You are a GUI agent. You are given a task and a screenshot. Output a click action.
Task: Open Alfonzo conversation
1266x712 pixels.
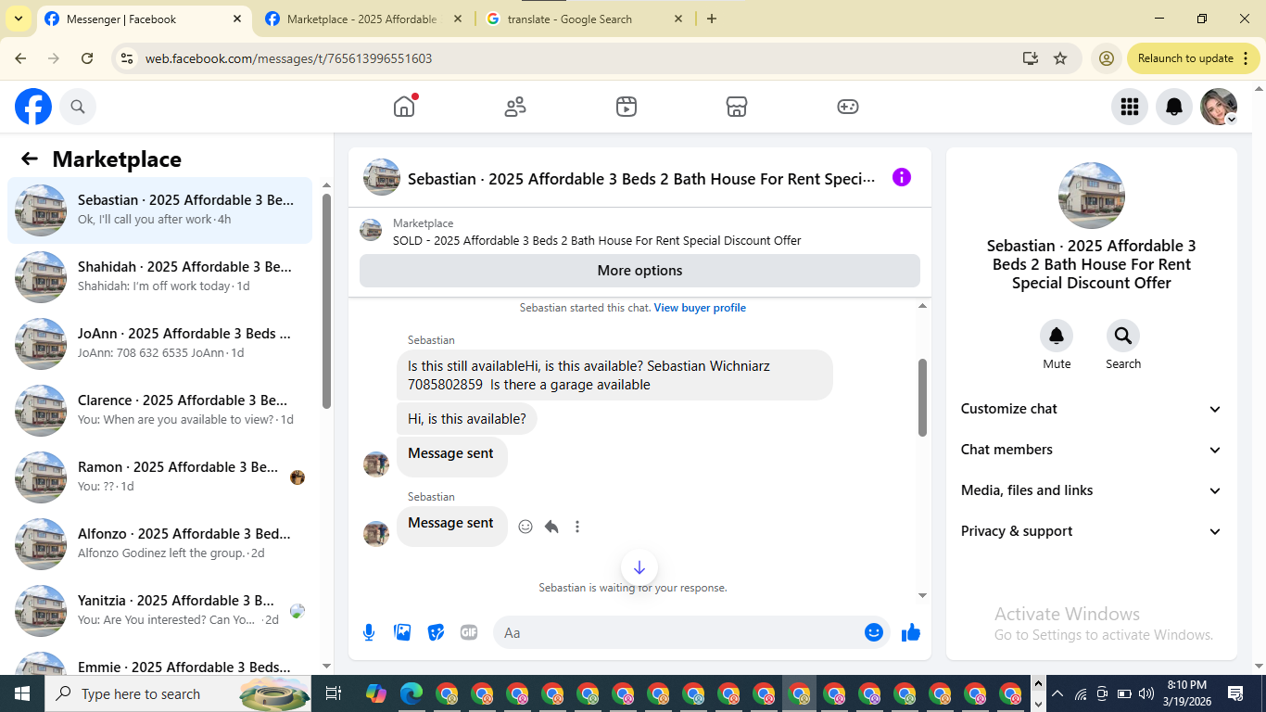click(159, 544)
